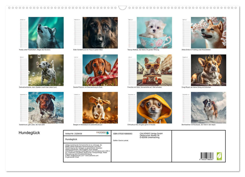Click 'CALVENDO Verlag GmbH' publisher name
Image resolution: width=245 pixels, height=177 pixels.
(151, 134)
